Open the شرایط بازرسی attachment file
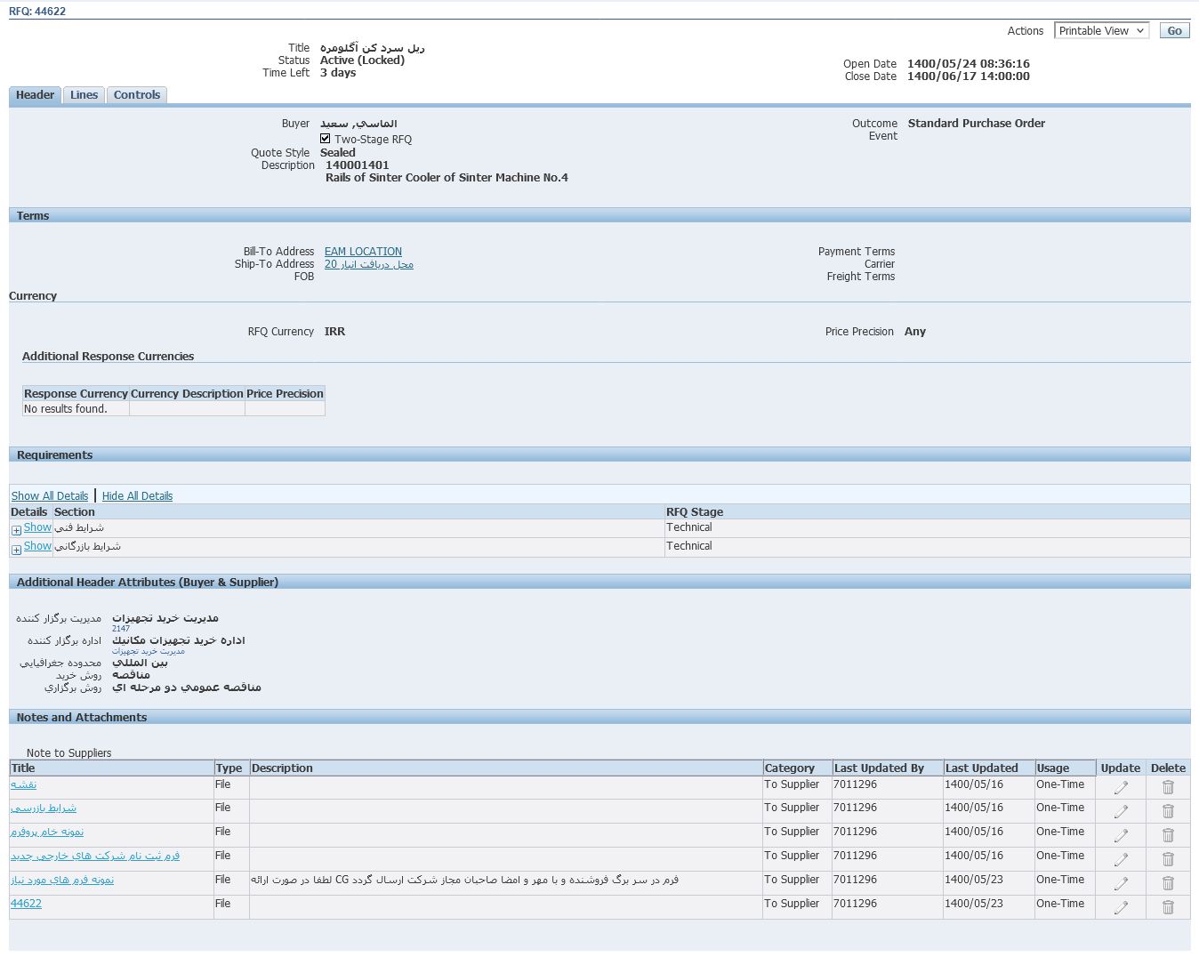 [x=44, y=808]
